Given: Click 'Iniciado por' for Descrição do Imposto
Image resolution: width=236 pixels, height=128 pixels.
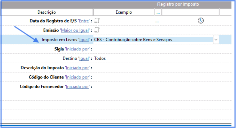Looking at the screenshot, I should coord(78,68).
